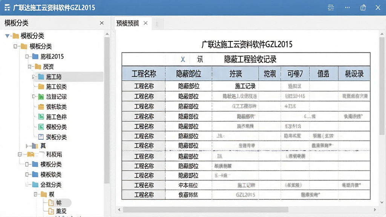Toggle the expander box beside 模板软类
This screenshot has width=386, height=217.
[27, 174]
